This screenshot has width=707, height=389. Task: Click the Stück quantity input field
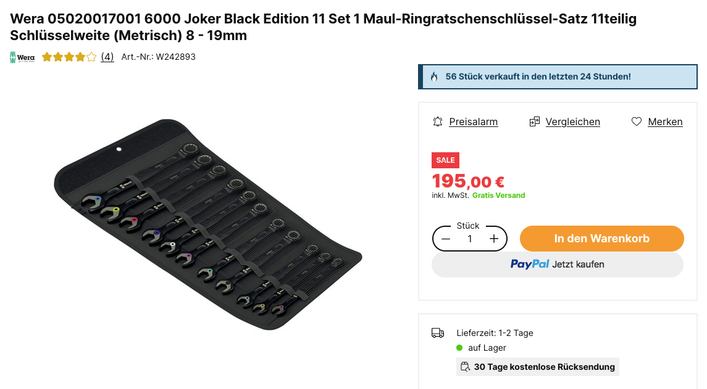470,239
